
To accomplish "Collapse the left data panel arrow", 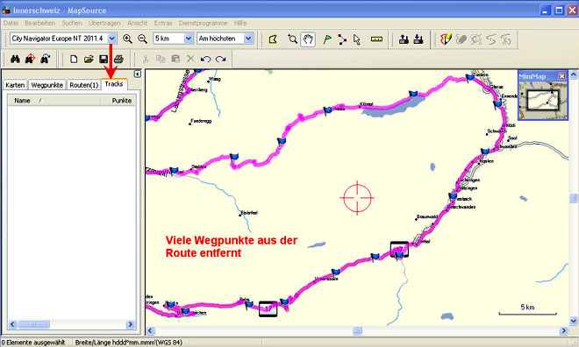I will [x=138, y=74].
